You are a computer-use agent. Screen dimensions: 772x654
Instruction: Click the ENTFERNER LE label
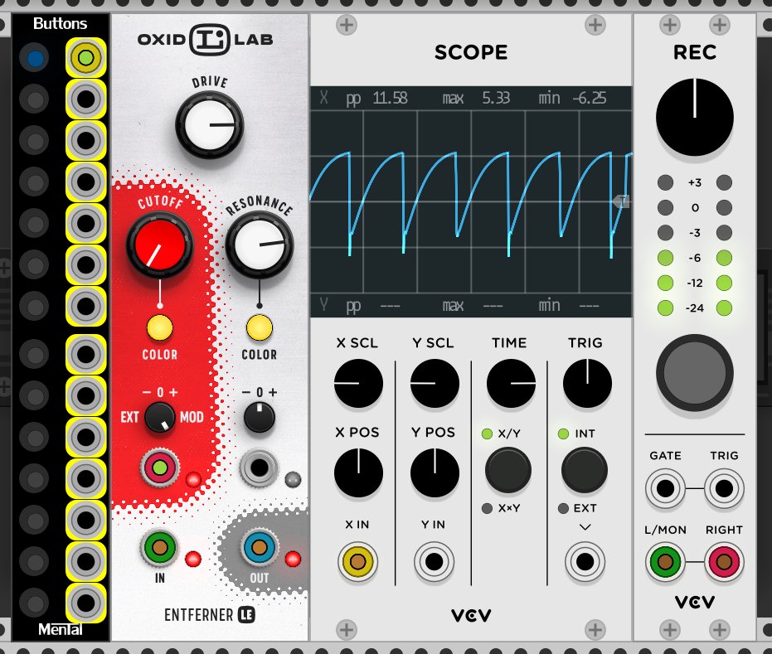coord(210,615)
